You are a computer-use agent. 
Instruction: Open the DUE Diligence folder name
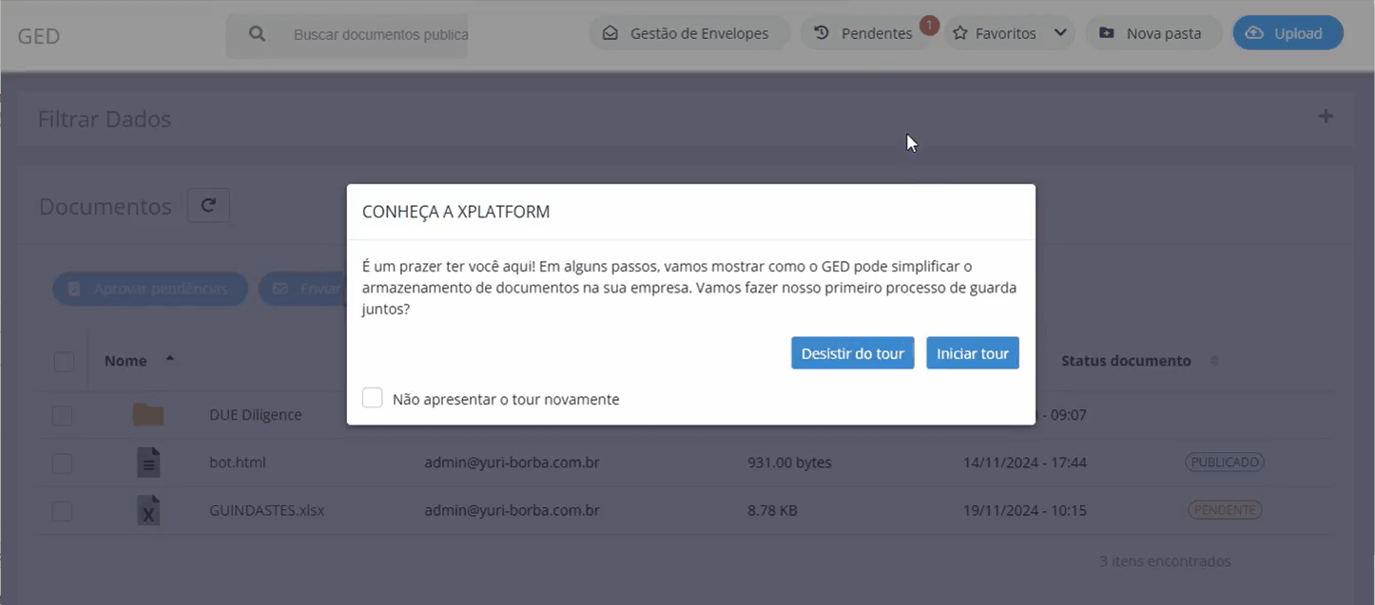255,415
